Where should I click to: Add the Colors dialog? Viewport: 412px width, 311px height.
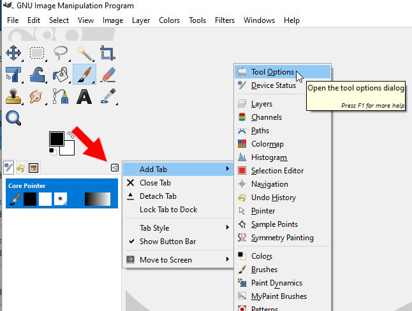(x=283, y=256)
